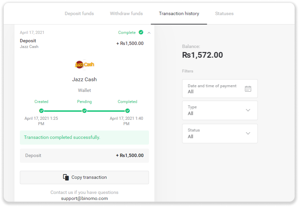Click the Pending step checkmark
Image resolution: width=299 pixels, height=207 pixels.
(84, 111)
